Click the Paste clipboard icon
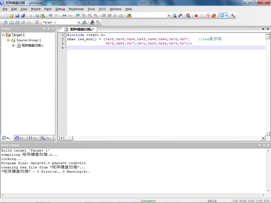The image size is (271, 203). 43,16
